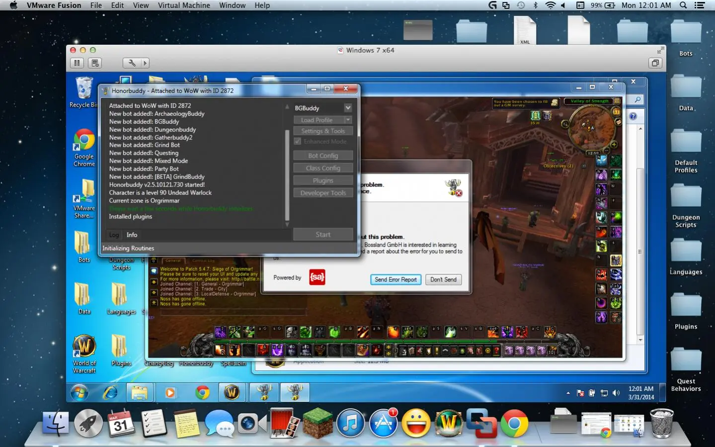Image resolution: width=715 pixels, height=447 pixels.
Task: Open the Help menu
Action: point(262,5)
